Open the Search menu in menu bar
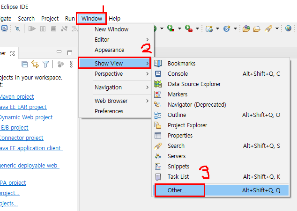 pyautogui.click(x=26, y=19)
